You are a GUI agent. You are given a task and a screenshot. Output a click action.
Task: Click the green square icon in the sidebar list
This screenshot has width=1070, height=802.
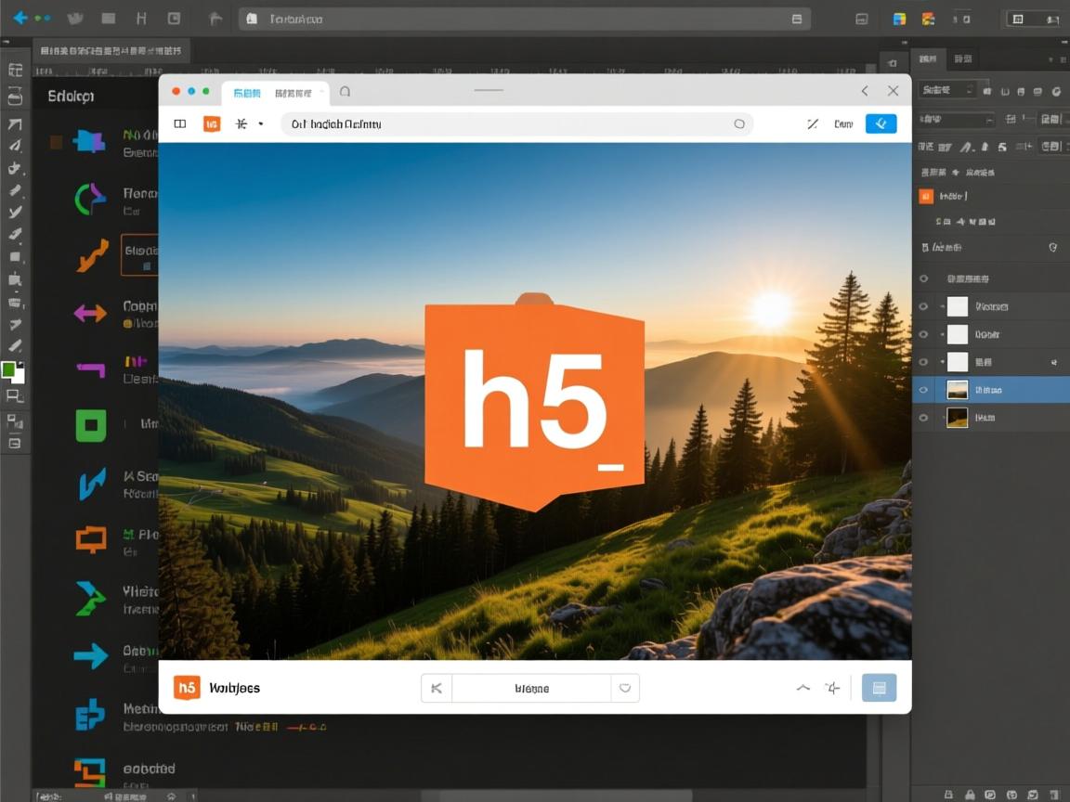[x=90, y=425]
